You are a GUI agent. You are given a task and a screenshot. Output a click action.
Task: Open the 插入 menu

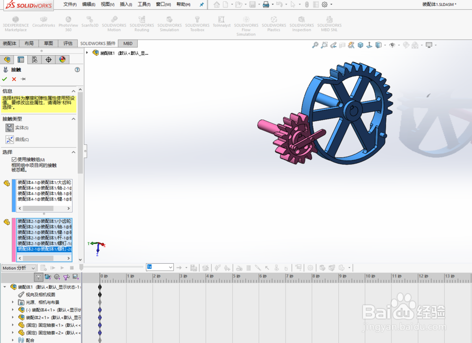(126, 4)
